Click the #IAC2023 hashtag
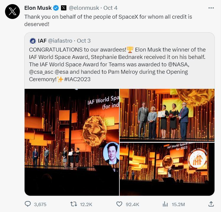 coord(77,79)
